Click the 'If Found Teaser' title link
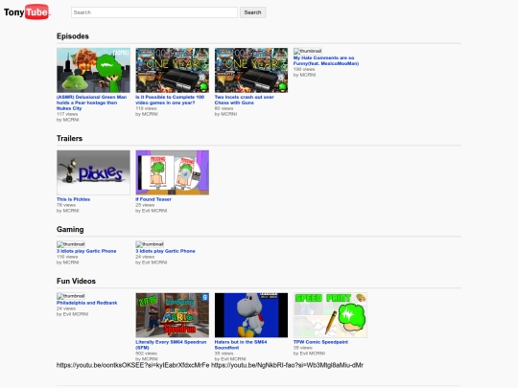This screenshot has height=388, width=518. tap(153, 199)
